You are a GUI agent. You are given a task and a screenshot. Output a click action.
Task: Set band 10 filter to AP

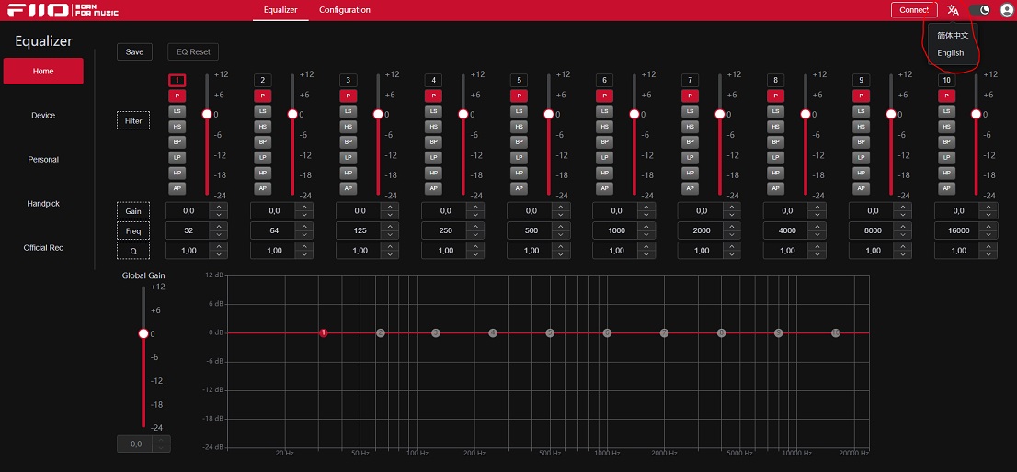[x=947, y=188]
